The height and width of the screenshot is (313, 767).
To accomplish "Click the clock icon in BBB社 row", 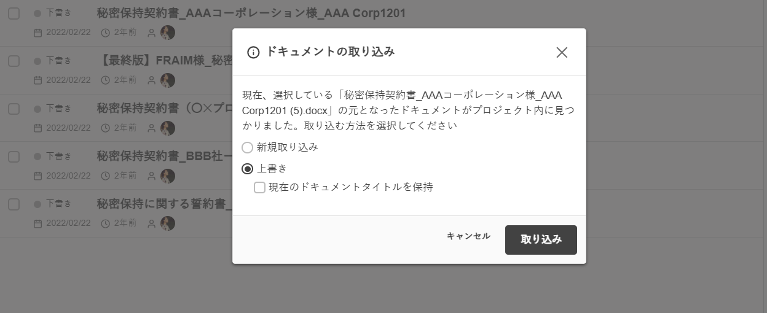I will [x=105, y=176].
